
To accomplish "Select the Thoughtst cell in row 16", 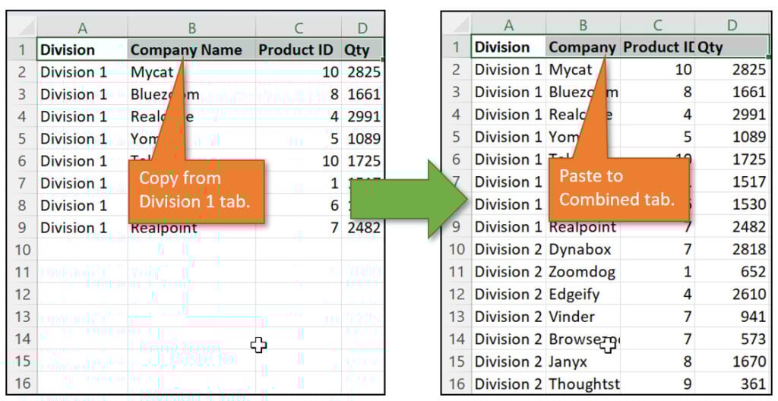I will coord(582,384).
